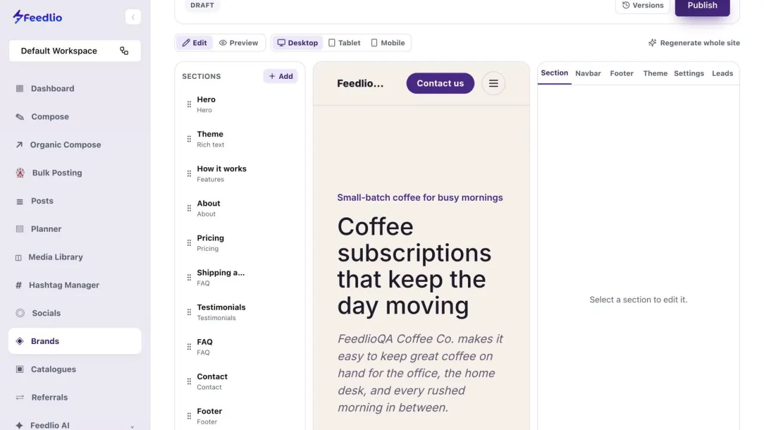Screen dimensions: 764x430
Task: Click Contact us in preview
Action: point(440,84)
